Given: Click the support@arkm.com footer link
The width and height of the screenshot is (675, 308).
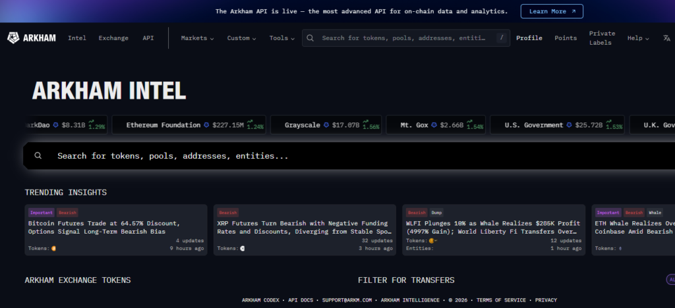Looking at the screenshot, I should coord(347,300).
